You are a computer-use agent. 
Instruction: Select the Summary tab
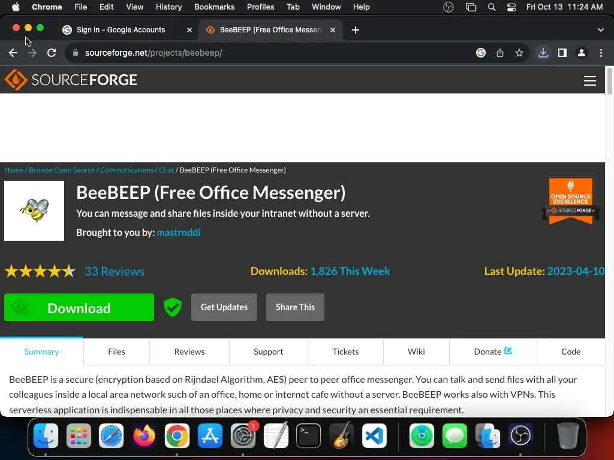pyautogui.click(x=41, y=352)
